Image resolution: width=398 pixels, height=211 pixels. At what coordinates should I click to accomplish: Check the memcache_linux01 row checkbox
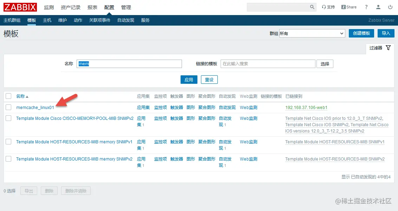(9, 107)
